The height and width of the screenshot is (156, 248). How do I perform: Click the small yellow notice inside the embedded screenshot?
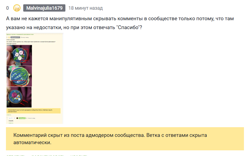[33, 111]
